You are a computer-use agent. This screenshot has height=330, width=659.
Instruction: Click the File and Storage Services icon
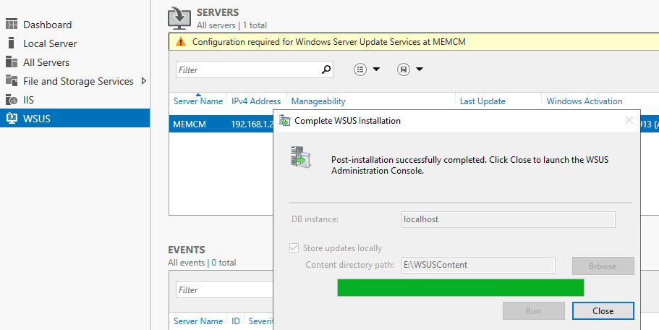(x=12, y=81)
